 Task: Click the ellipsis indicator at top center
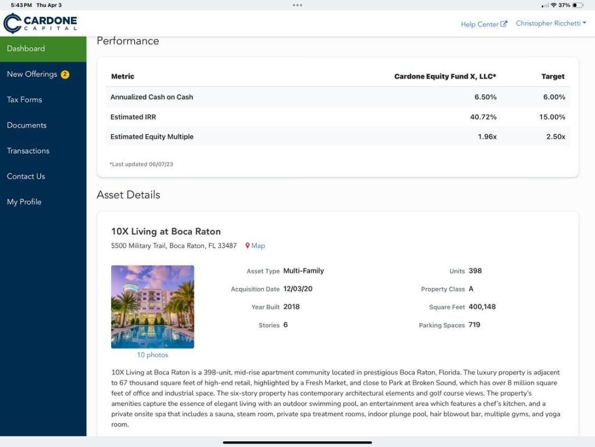tap(297, 4)
